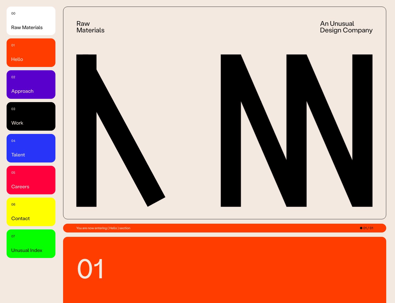
Task: Click the large 01 numeral in the orange section
Action: coord(90,269)
